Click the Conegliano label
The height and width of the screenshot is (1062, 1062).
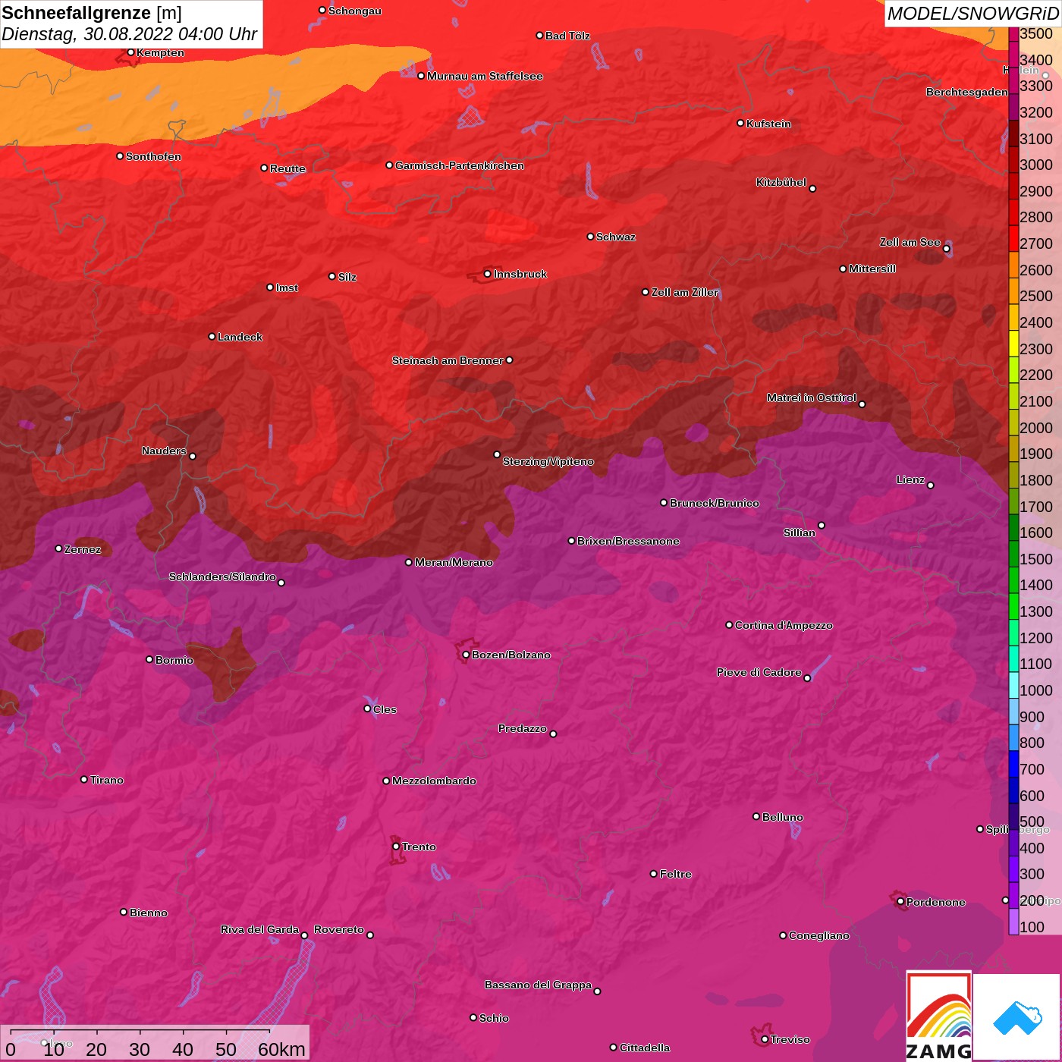point(818,935)
